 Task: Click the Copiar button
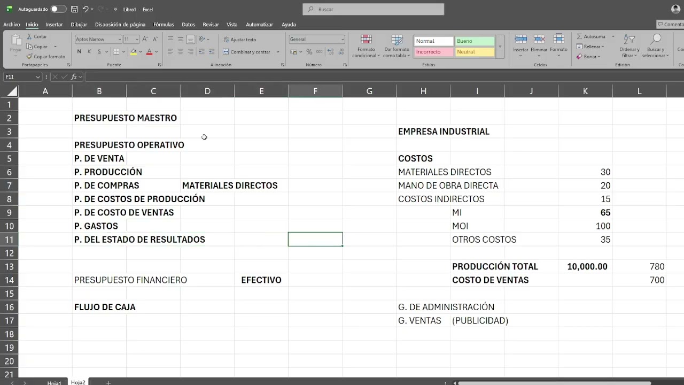[x=37, y=47]
